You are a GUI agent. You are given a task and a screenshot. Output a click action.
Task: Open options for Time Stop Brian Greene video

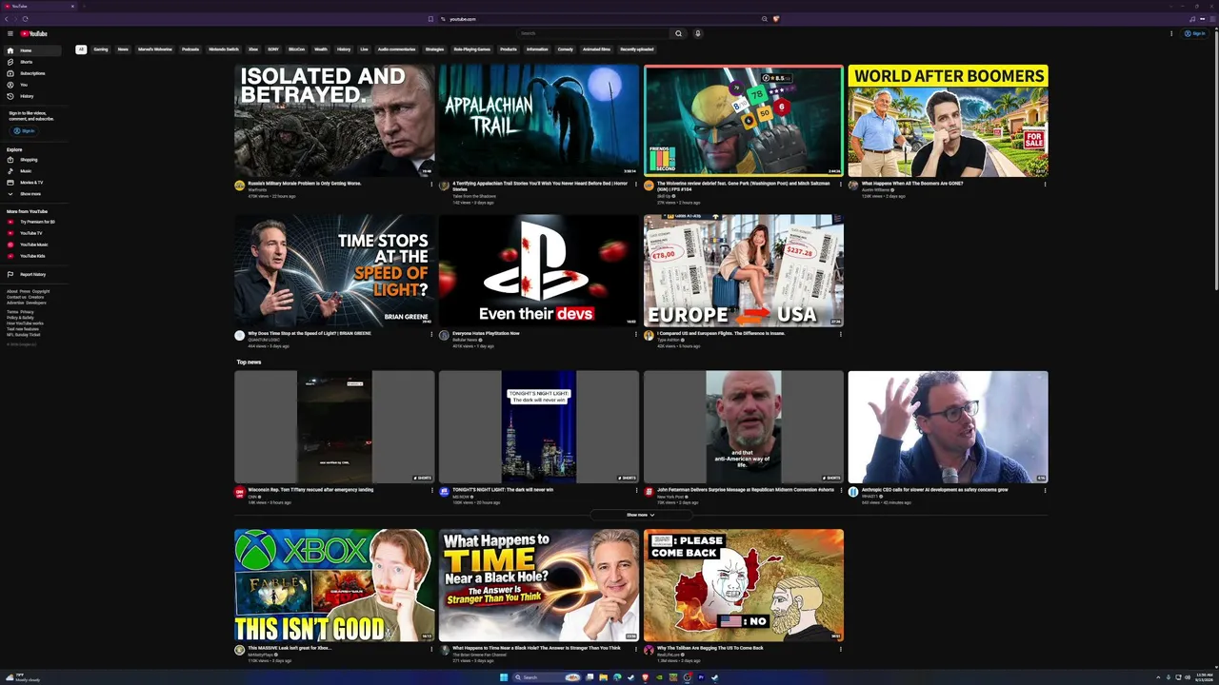coord(431,334)
